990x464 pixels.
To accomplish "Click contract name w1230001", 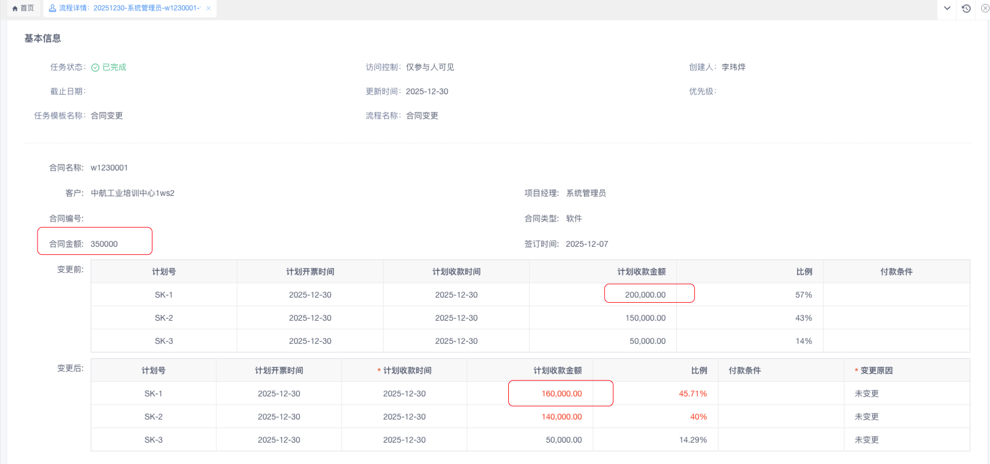I will pyautogui.click(x=109, y=168).
